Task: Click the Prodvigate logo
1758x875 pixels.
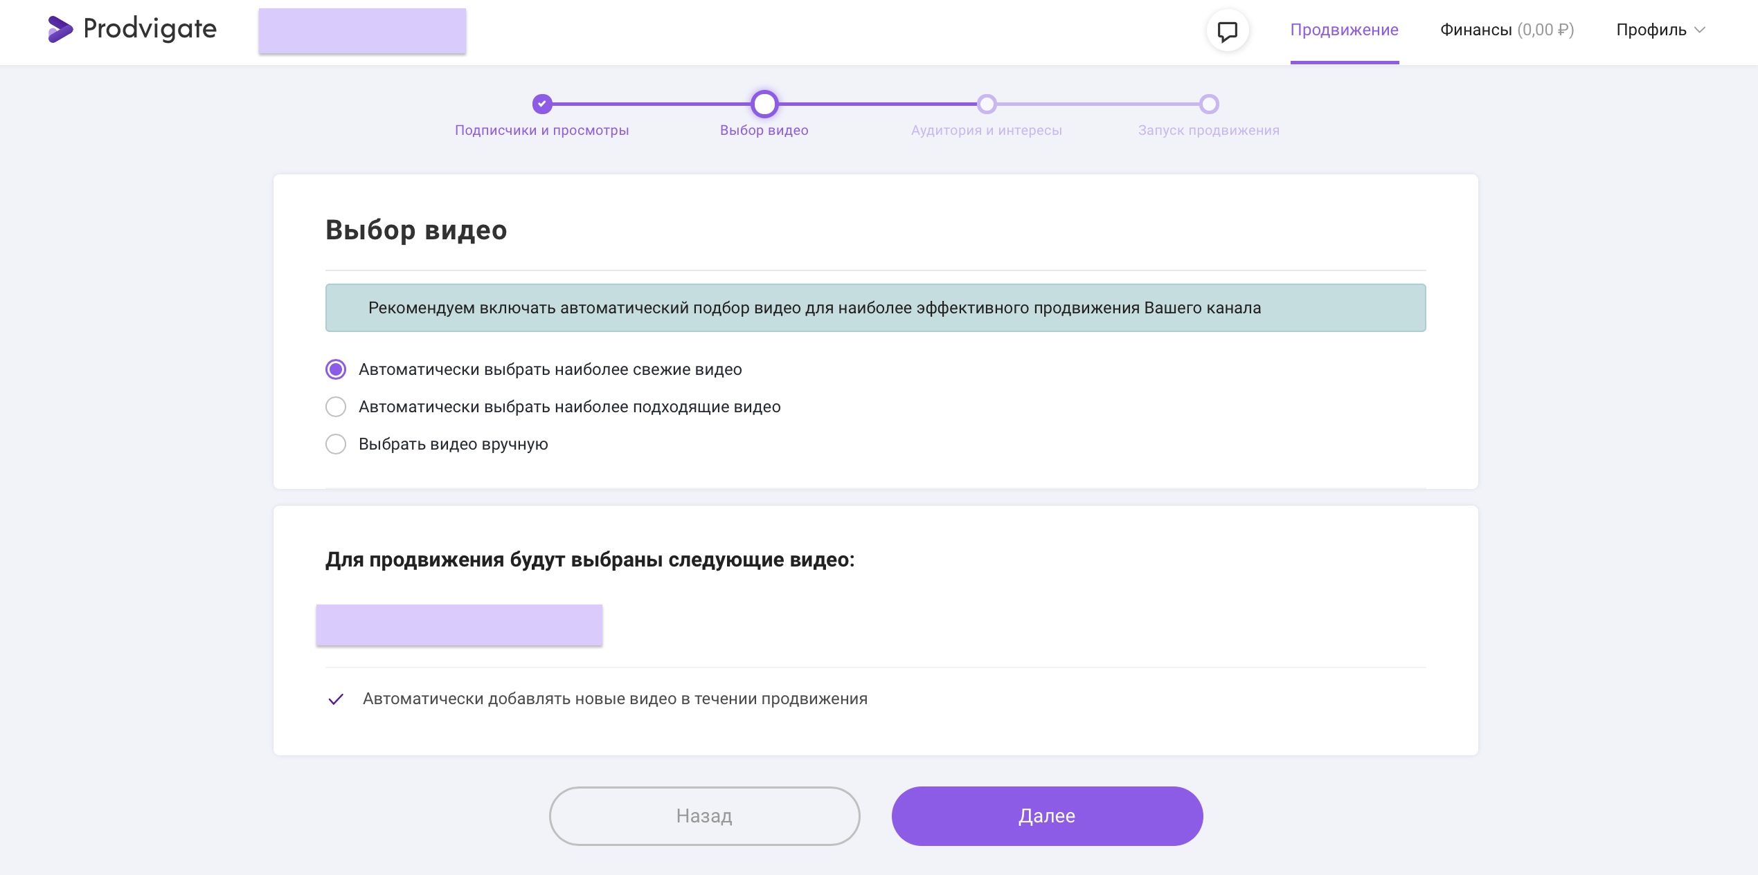Action: (131, 29)
